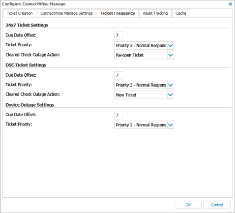The image size is (235, 213).
Task: Go to the Asset Tracking tab
Action: coord(155,13)
